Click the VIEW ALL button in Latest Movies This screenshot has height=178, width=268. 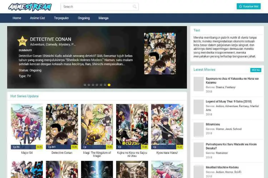click(x=256, y=70)
